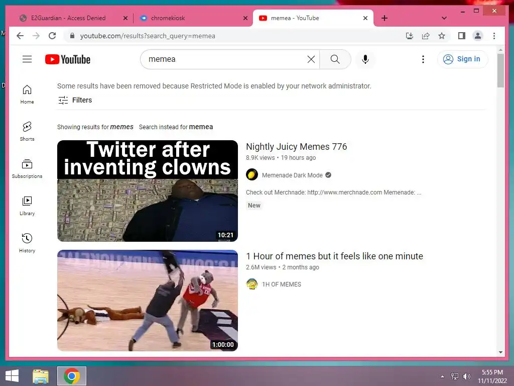The width and height of the screenshot is (514, 386).
Task: Click the Sign in button
Action: tap(462, 59)
